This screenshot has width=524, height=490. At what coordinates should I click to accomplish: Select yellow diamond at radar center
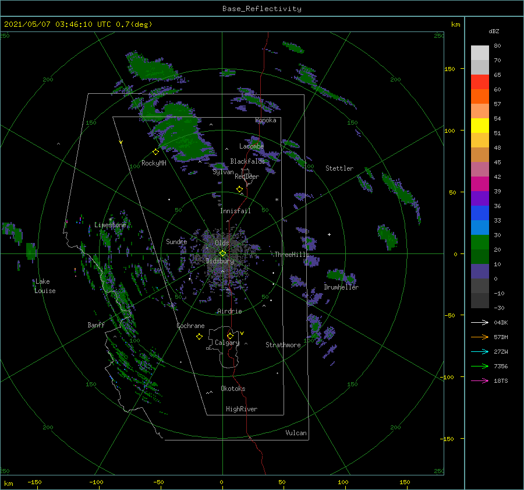coord(222,253)
